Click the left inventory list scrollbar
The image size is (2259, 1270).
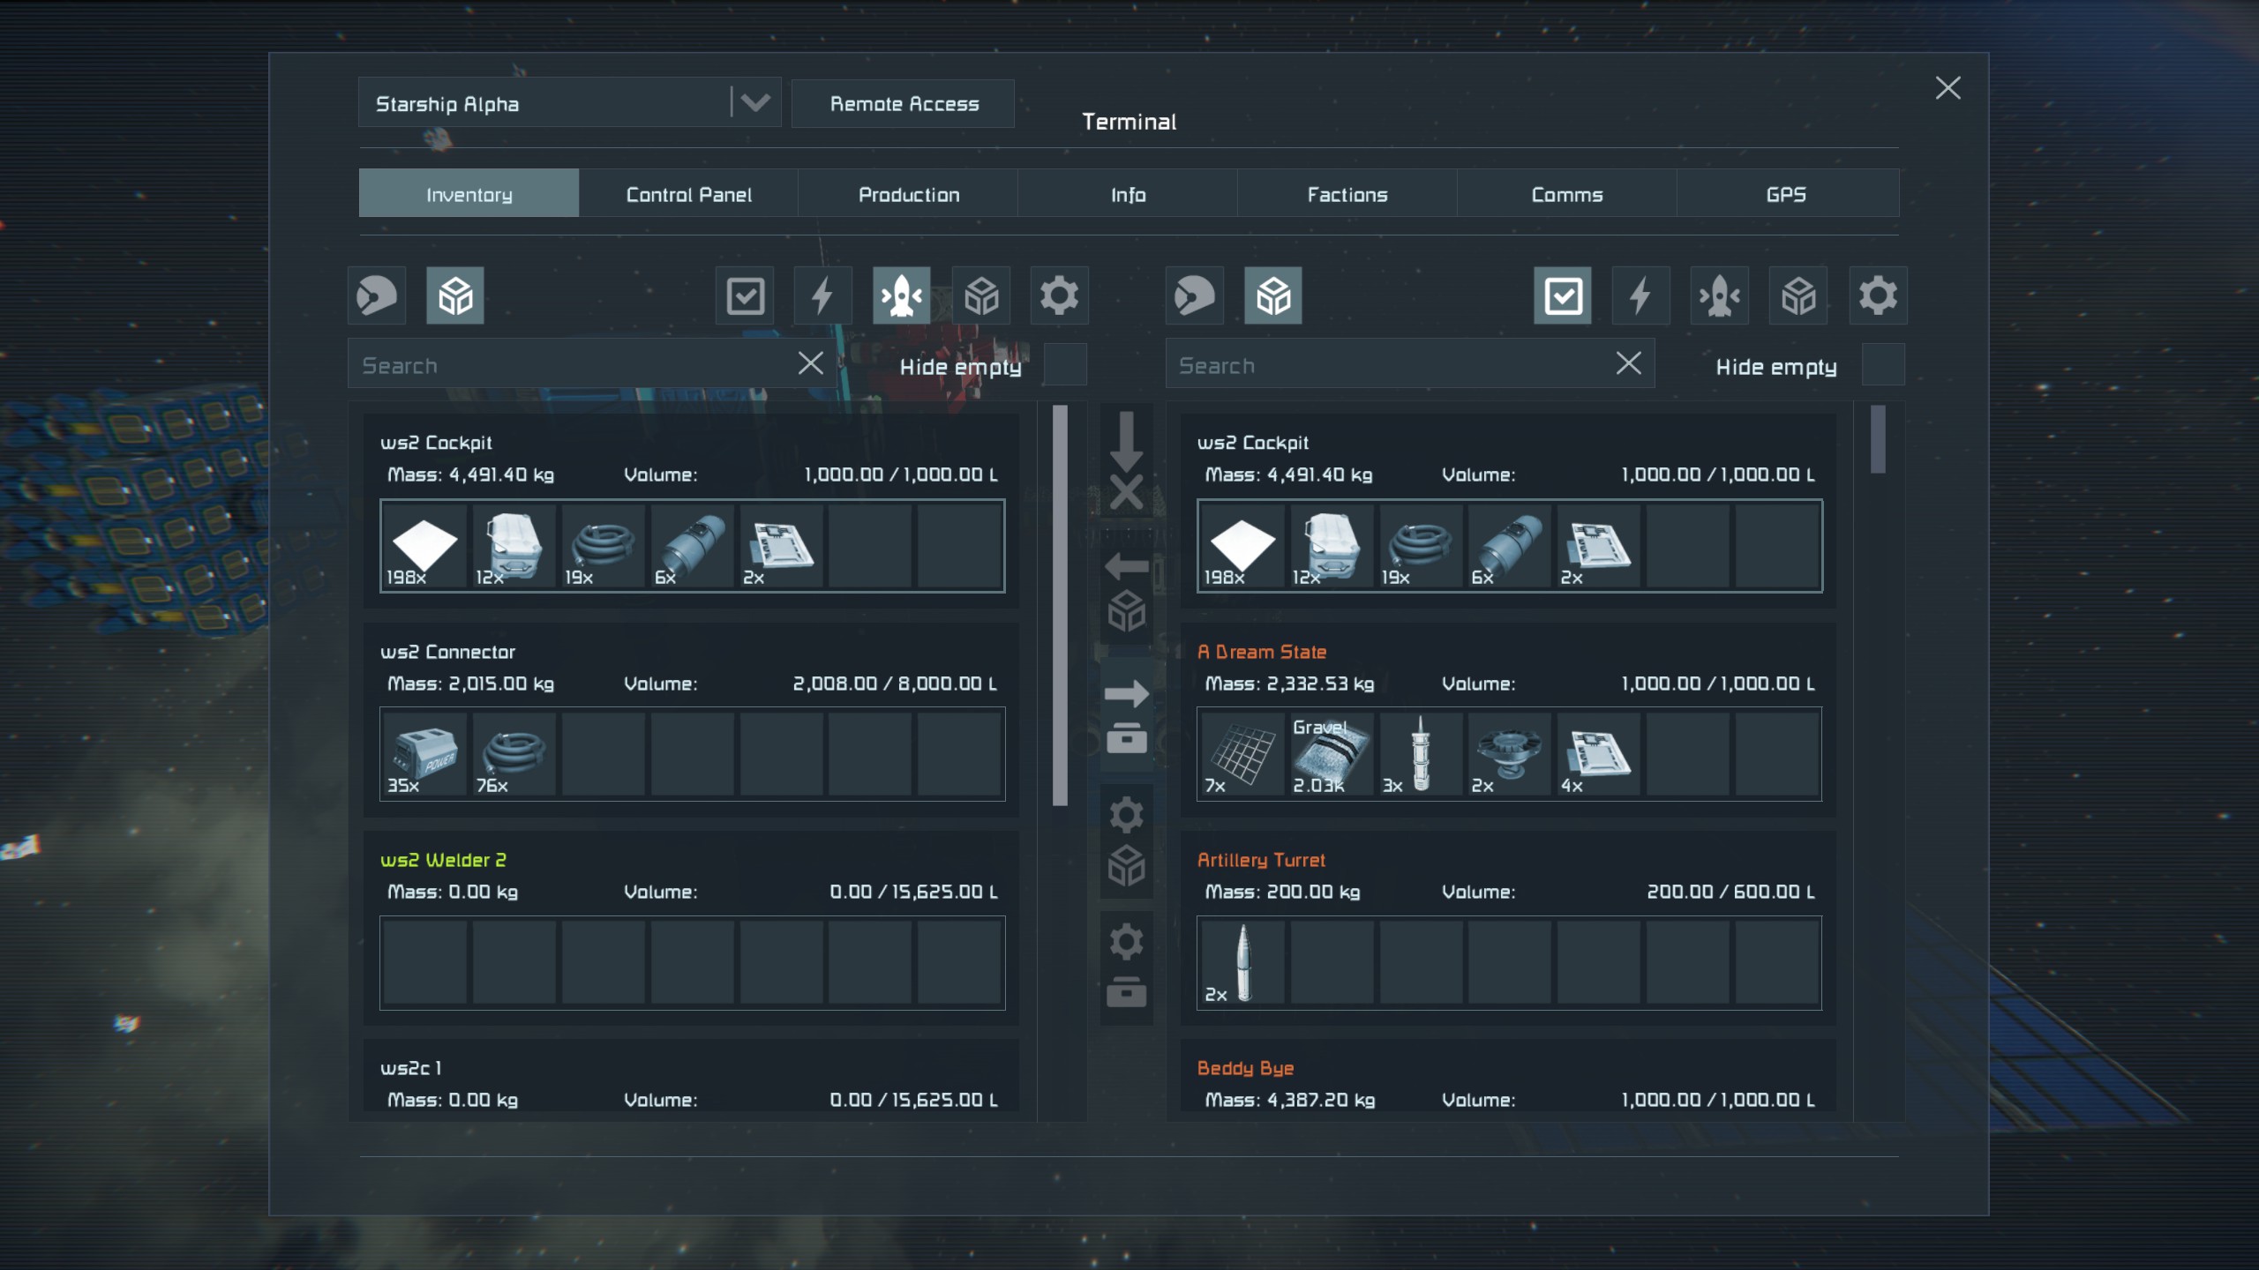tap(1060, 605)
